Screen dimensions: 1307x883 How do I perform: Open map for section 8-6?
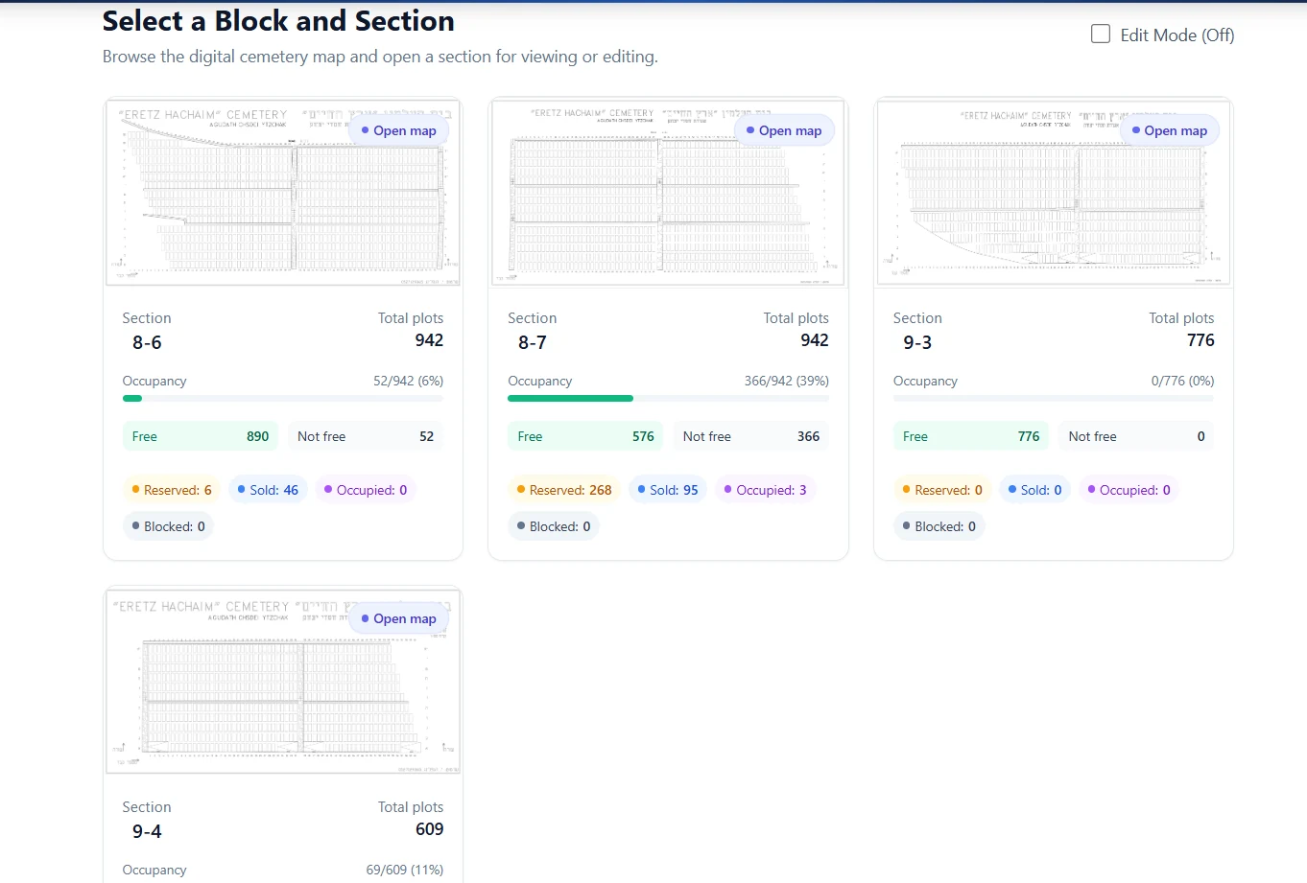[398, 130]
